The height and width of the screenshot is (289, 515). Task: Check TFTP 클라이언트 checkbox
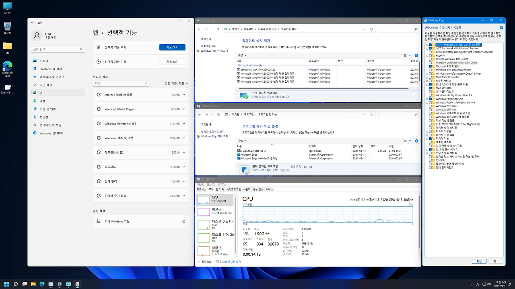pos(431,92)
